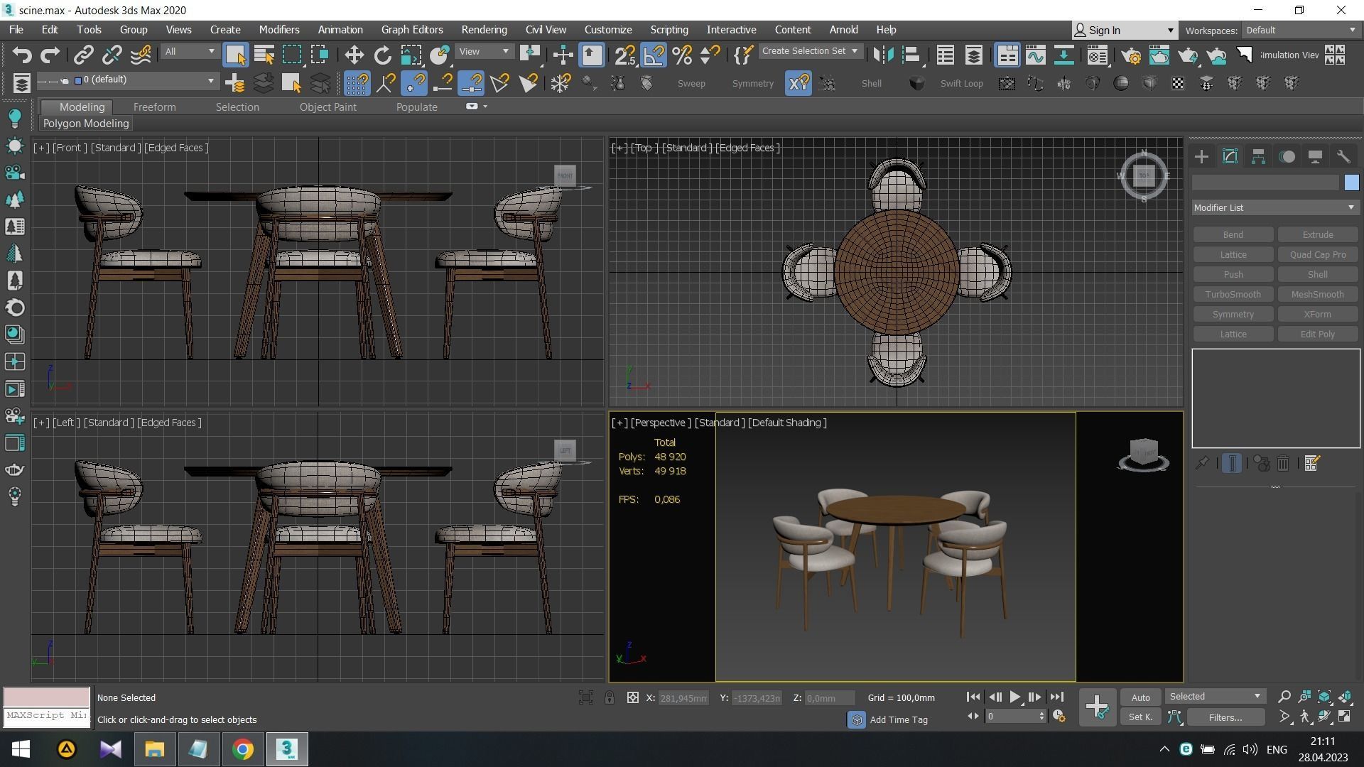Open the Display command panel tab
The width and height of the screenshot is (1364, 767).
tap(1315, 157)
